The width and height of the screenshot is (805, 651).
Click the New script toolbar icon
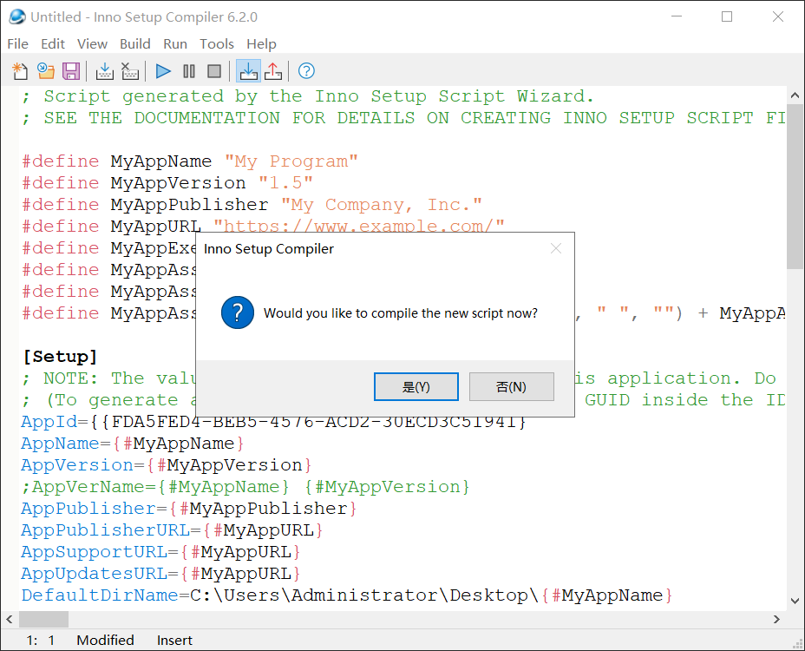[x=20, y=71]
